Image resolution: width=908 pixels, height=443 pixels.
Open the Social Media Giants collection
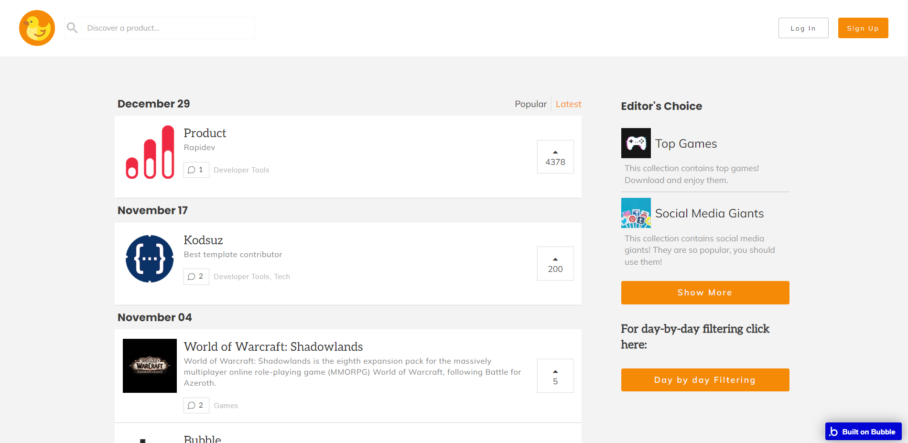click(709, 214)
